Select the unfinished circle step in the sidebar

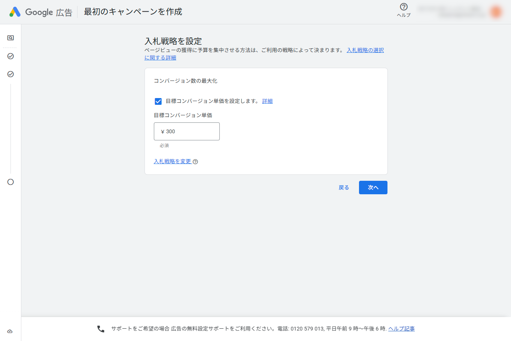click(x=10, y=182)
